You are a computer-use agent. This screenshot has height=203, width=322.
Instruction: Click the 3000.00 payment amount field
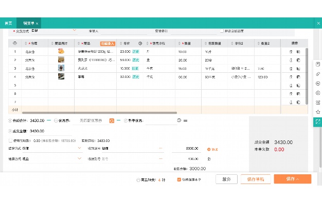(x=186, y=149)
